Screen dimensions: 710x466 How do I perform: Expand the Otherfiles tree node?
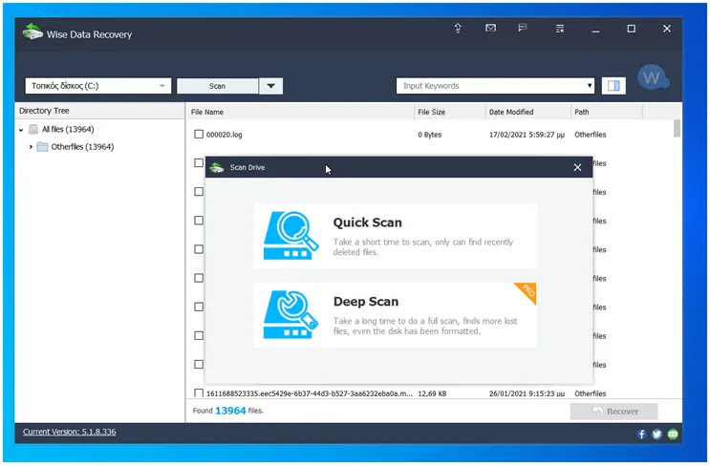coord(31,147)
